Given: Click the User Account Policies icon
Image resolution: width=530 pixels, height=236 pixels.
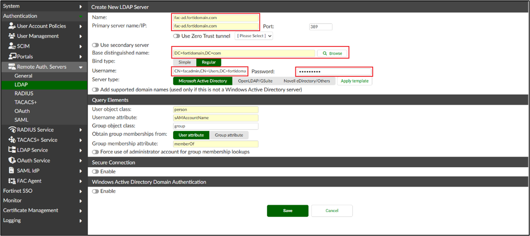Looking at the screenshot, I should pos(12,26).
